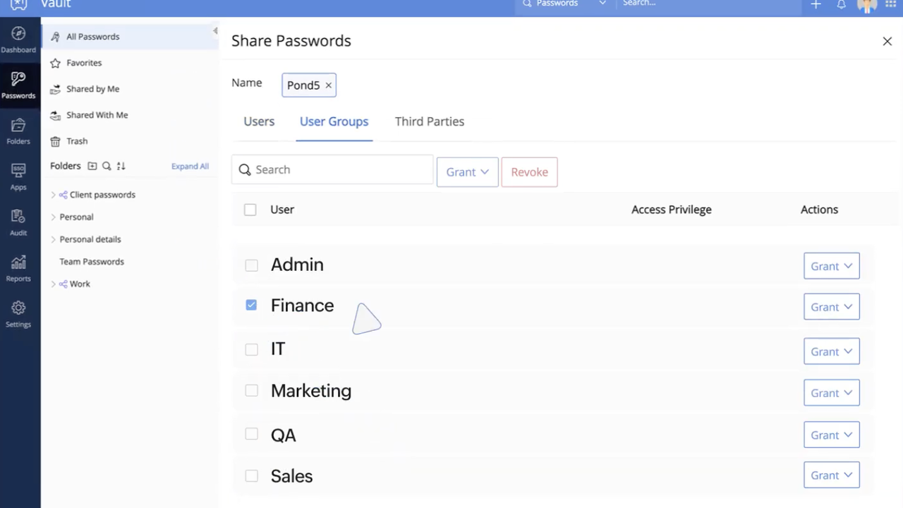Switch to the Third Parties tab
903x508 pixels.
point(430,121)
